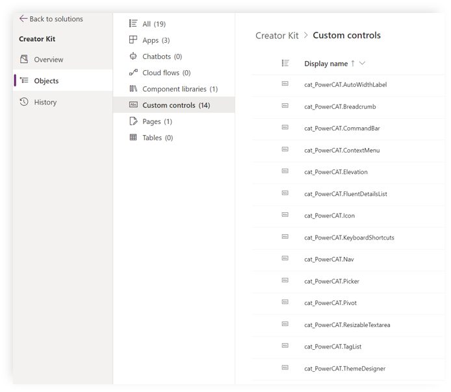
Task: Open cat_PowerCAT.ThemeDesigner row
Action: [348, 369]
